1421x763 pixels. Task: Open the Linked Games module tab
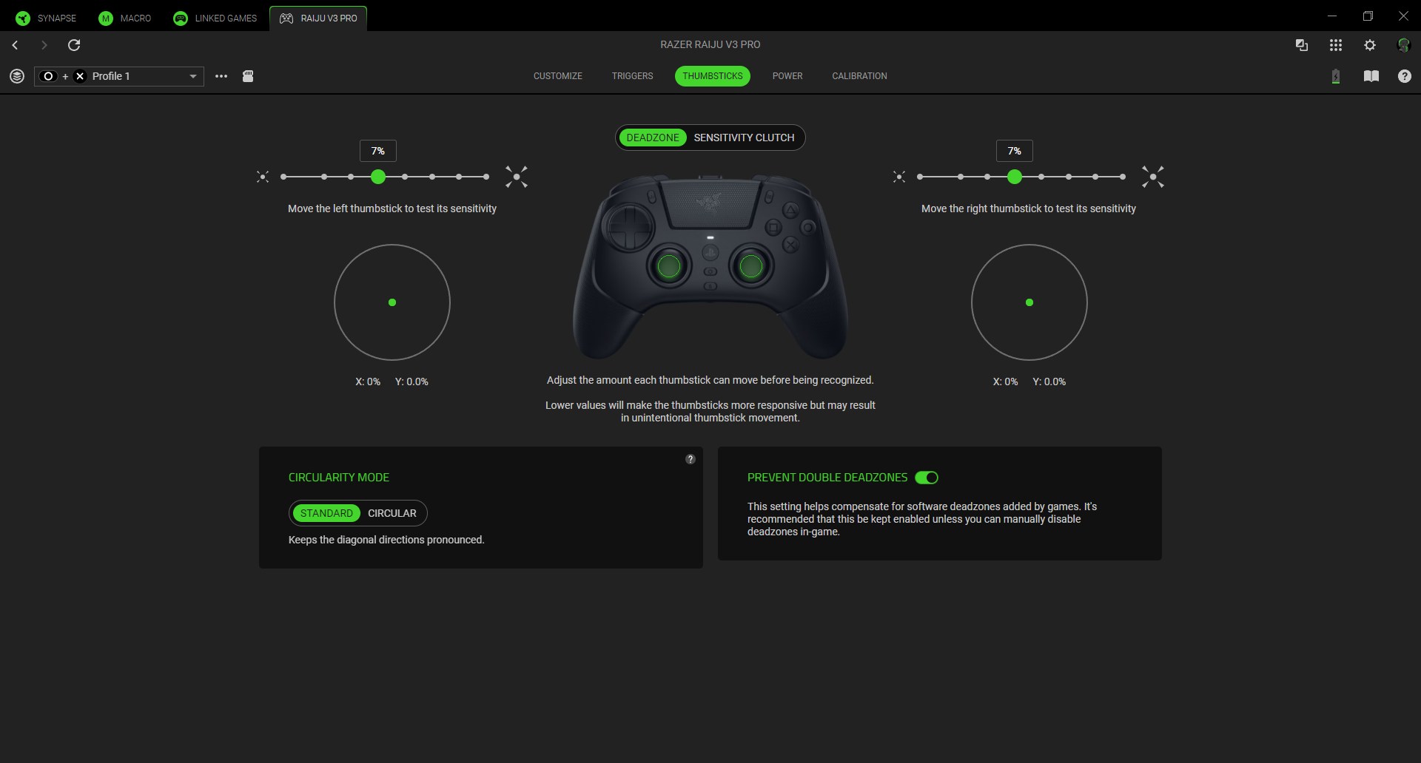pos(215,18)
